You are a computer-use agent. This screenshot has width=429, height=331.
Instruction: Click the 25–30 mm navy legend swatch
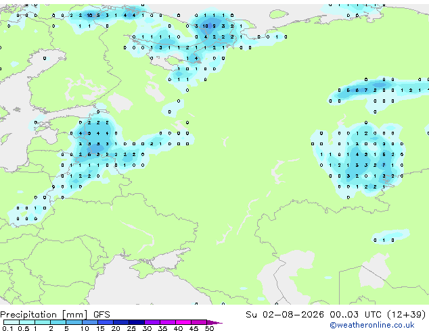click(136, 322)
